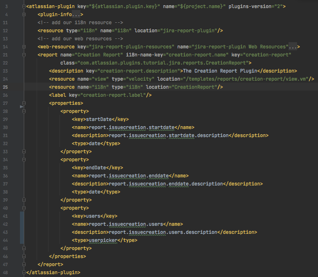Viewport: 318px width, 277px height.
Task: Click fold end marker on line 45
Action: click(x=24, y=248)
